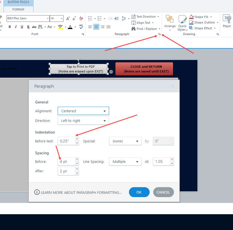Close the Paragraph dialog
Screen dimensions: 233x230
coord(172,86)
